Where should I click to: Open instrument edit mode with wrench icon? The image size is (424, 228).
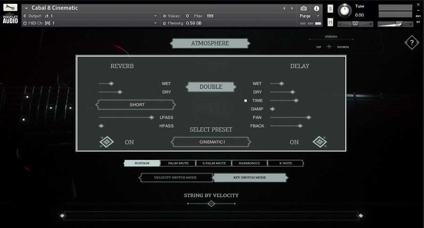point(10,8)
